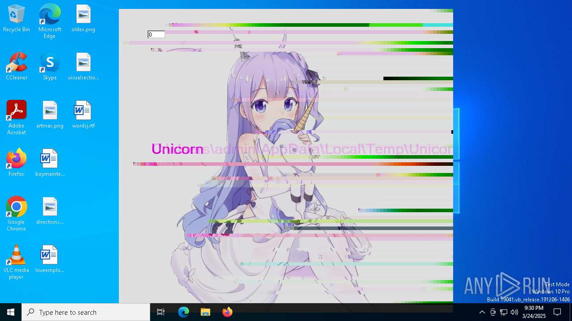Select the wordsj.rtf document icon
572x321 pixels.
pos(83,115)
